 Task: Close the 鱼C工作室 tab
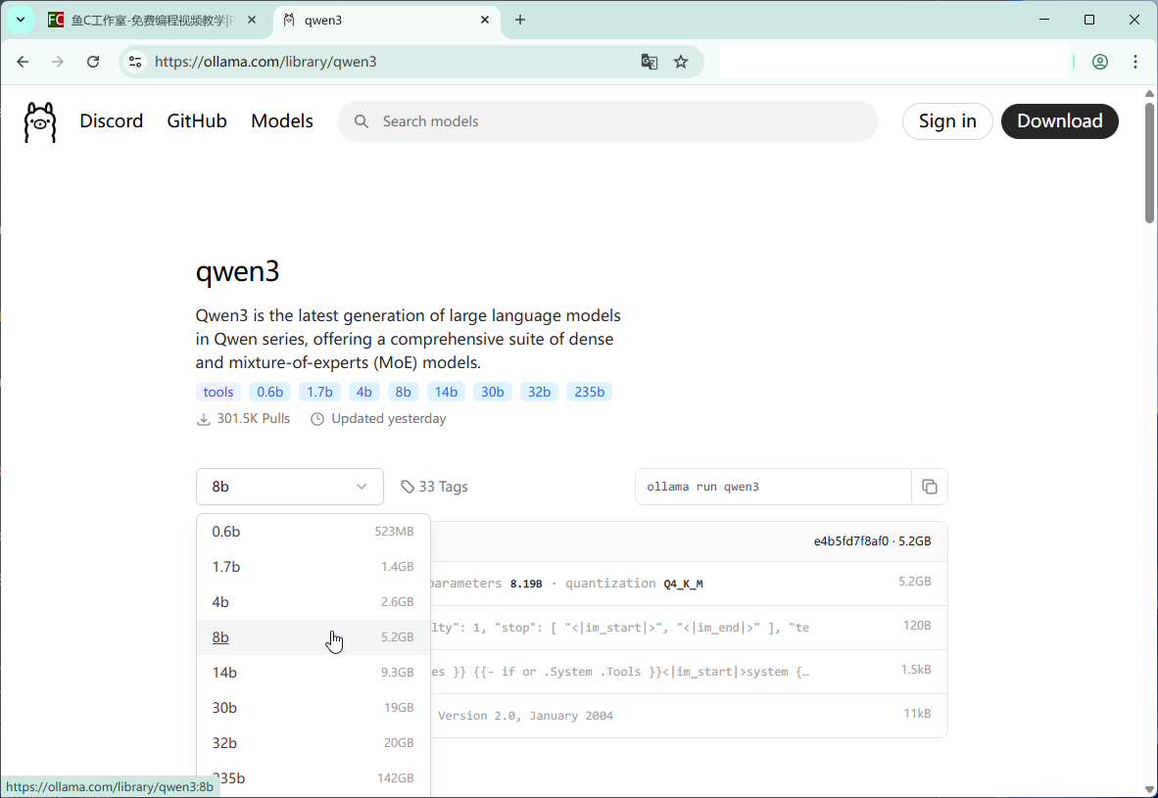click(x=251, y=20)
